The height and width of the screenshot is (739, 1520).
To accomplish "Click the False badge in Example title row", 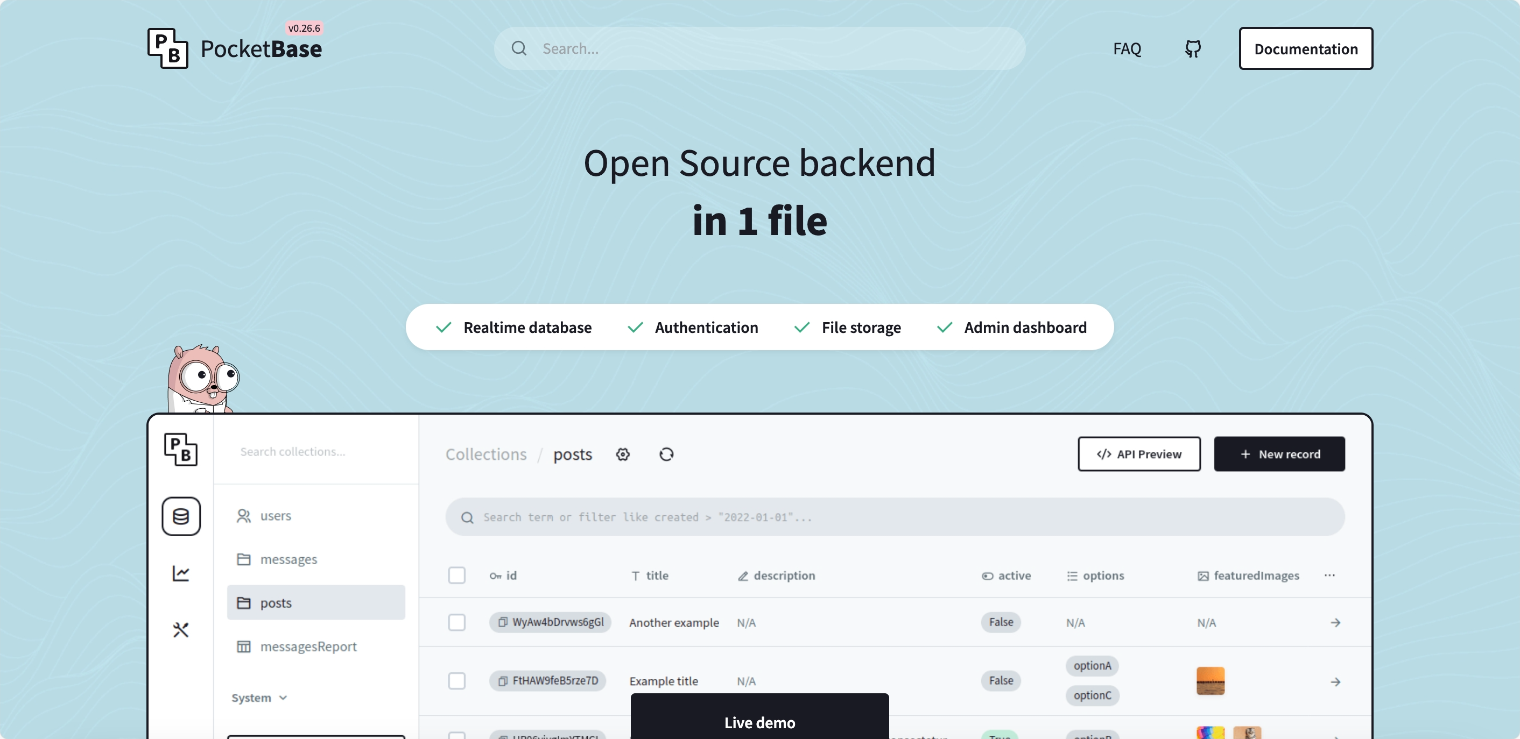I will pyautogui.click(x=1001, y=680).
